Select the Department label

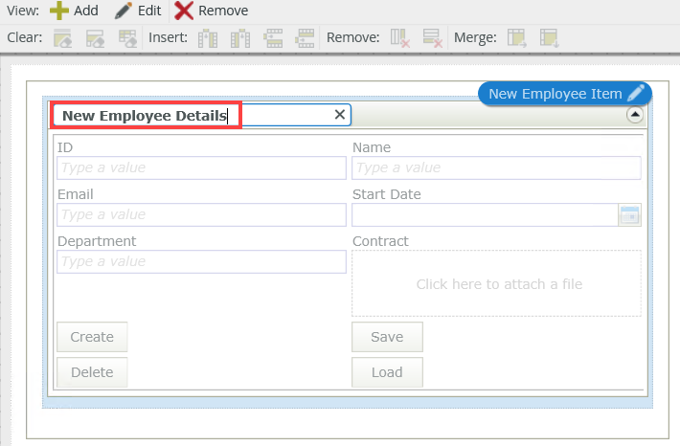[97, 241]
